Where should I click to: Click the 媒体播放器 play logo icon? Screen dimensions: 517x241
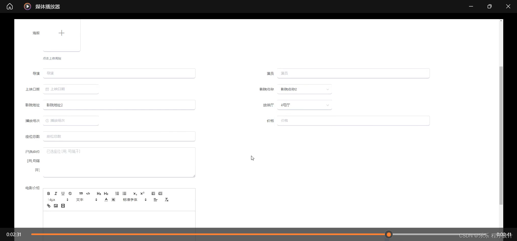tap(28, 6)
